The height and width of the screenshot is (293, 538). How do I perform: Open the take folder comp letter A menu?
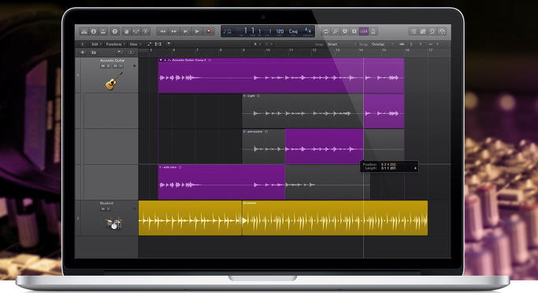click(165, 60)
